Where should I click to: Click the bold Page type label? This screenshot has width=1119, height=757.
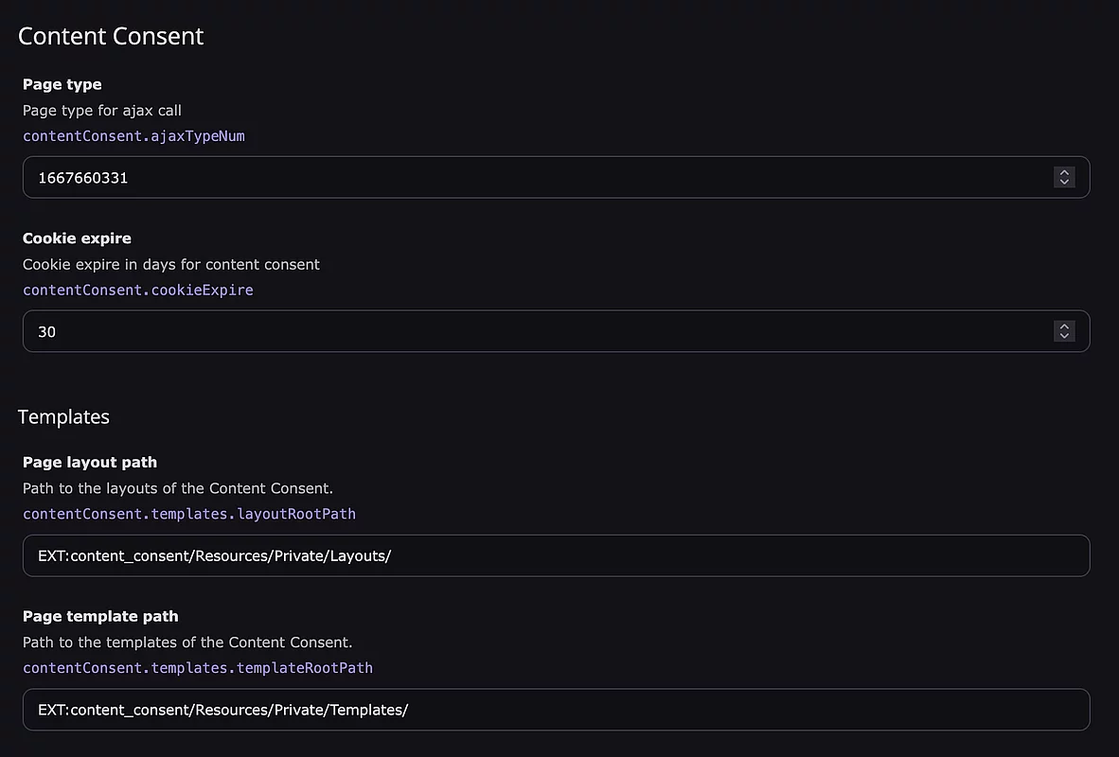[x=62, y=84]
